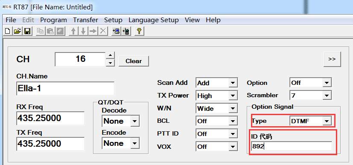Click the grayed eraser toolbar icon

point(60,31)
